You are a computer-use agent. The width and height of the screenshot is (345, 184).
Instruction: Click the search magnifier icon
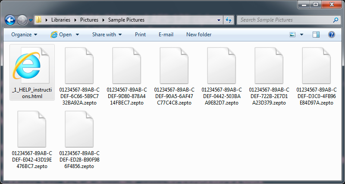pos(335,20)
